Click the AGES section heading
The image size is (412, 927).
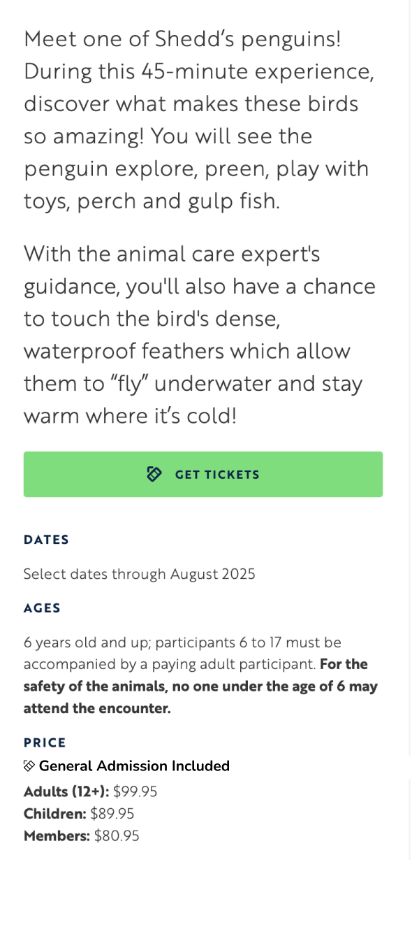42,608
